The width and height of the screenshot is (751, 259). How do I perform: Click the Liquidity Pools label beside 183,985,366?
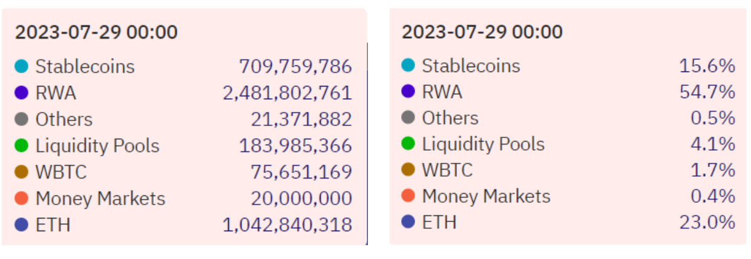tap(97, 146)
